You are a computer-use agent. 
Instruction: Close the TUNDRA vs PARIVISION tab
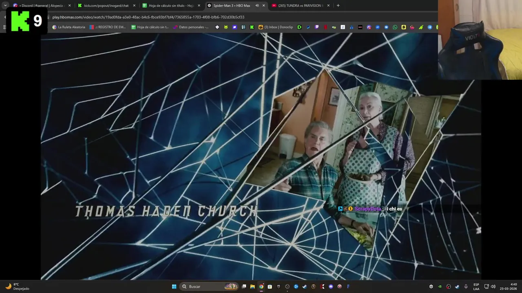(x=328, y=6)
